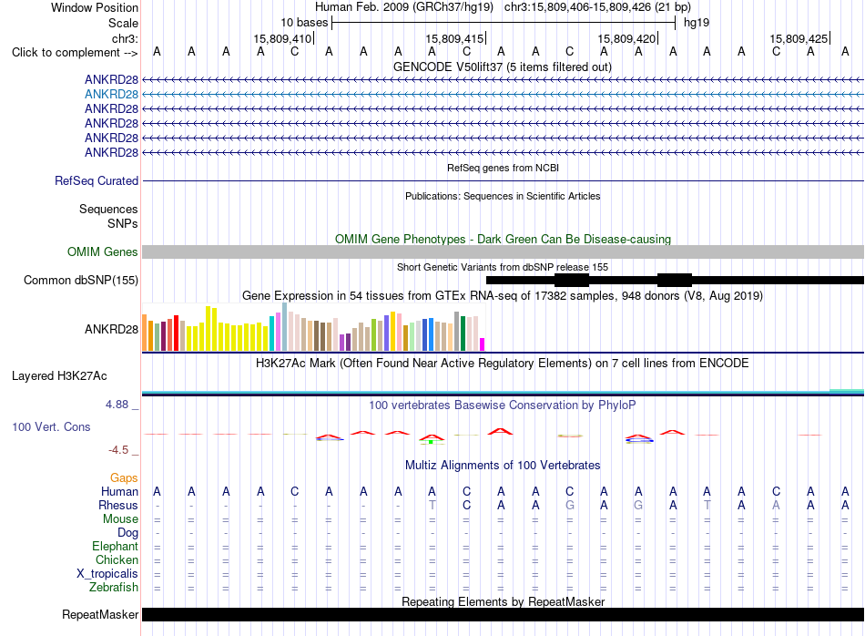Click 'Short Genetic Variants from dbSNP release 155'
The width and height of the screenshot is (865, 636).
pyautogui.click(x=503, y=267)
